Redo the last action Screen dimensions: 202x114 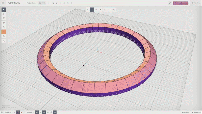57,3
